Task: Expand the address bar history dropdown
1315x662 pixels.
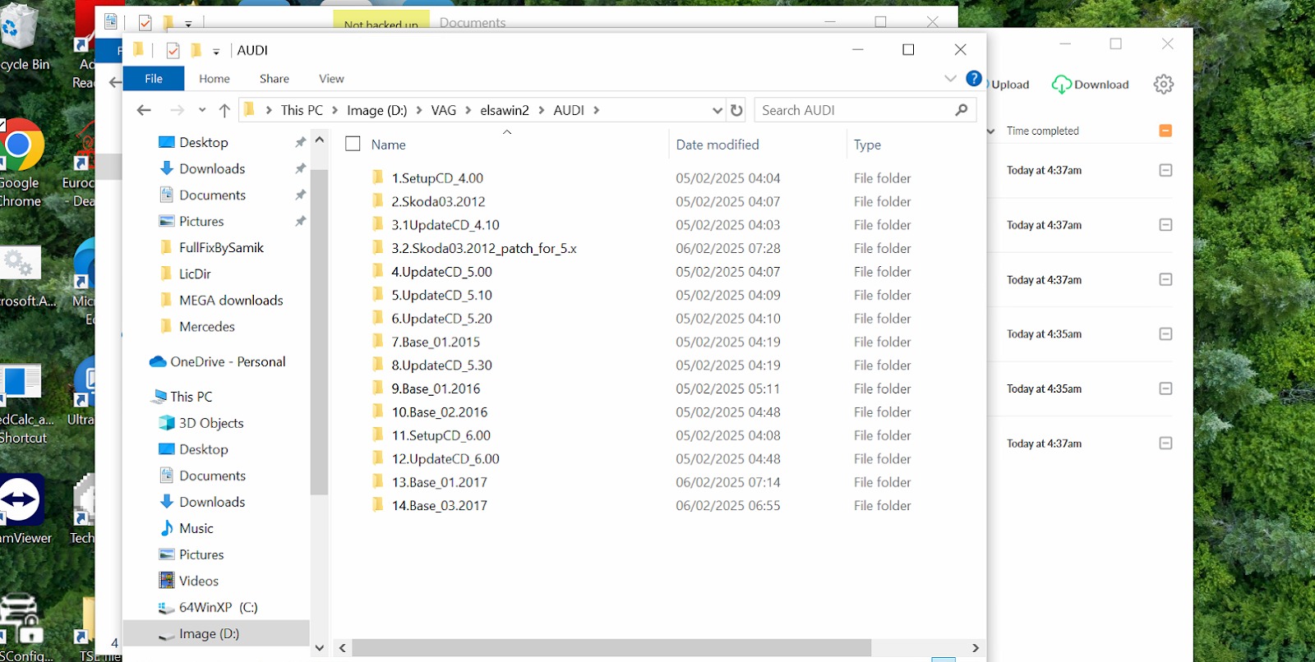Action: [x=717, y=110]
